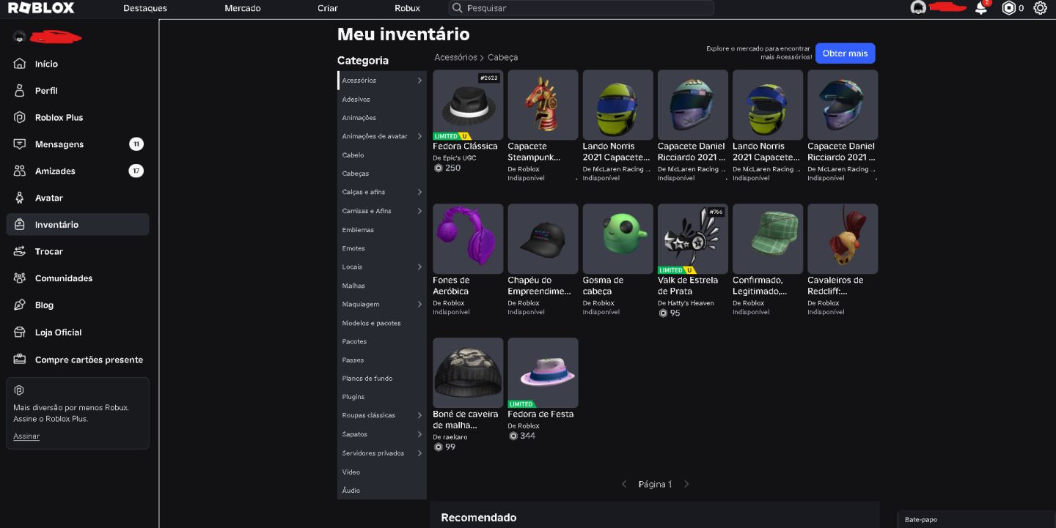Open the Bate-papo chat bar
This screenshot has height=528, width=1056.
pyautogui.click(x=976, y=519)
